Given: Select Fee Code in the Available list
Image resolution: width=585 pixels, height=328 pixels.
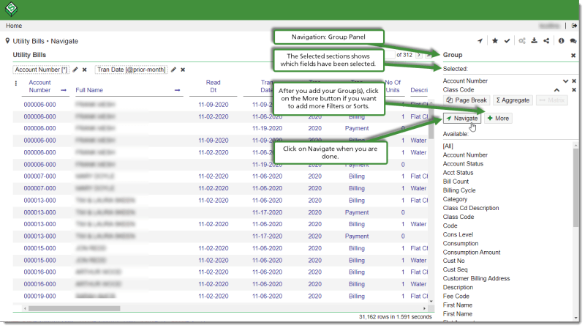Looking at the screenshot, I should 456,296.
